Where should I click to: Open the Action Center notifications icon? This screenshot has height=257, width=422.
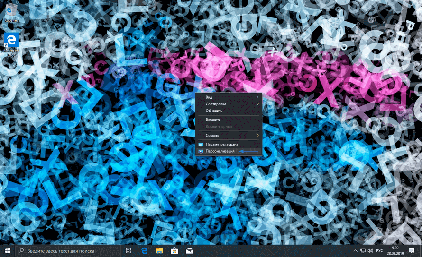tap(412, 251)
